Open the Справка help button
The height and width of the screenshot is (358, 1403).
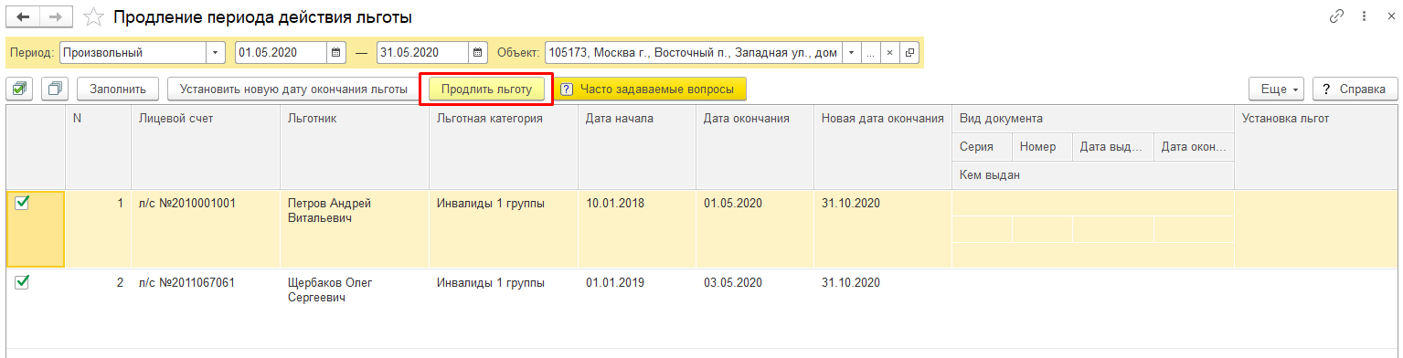click(x=1355, y=89)
